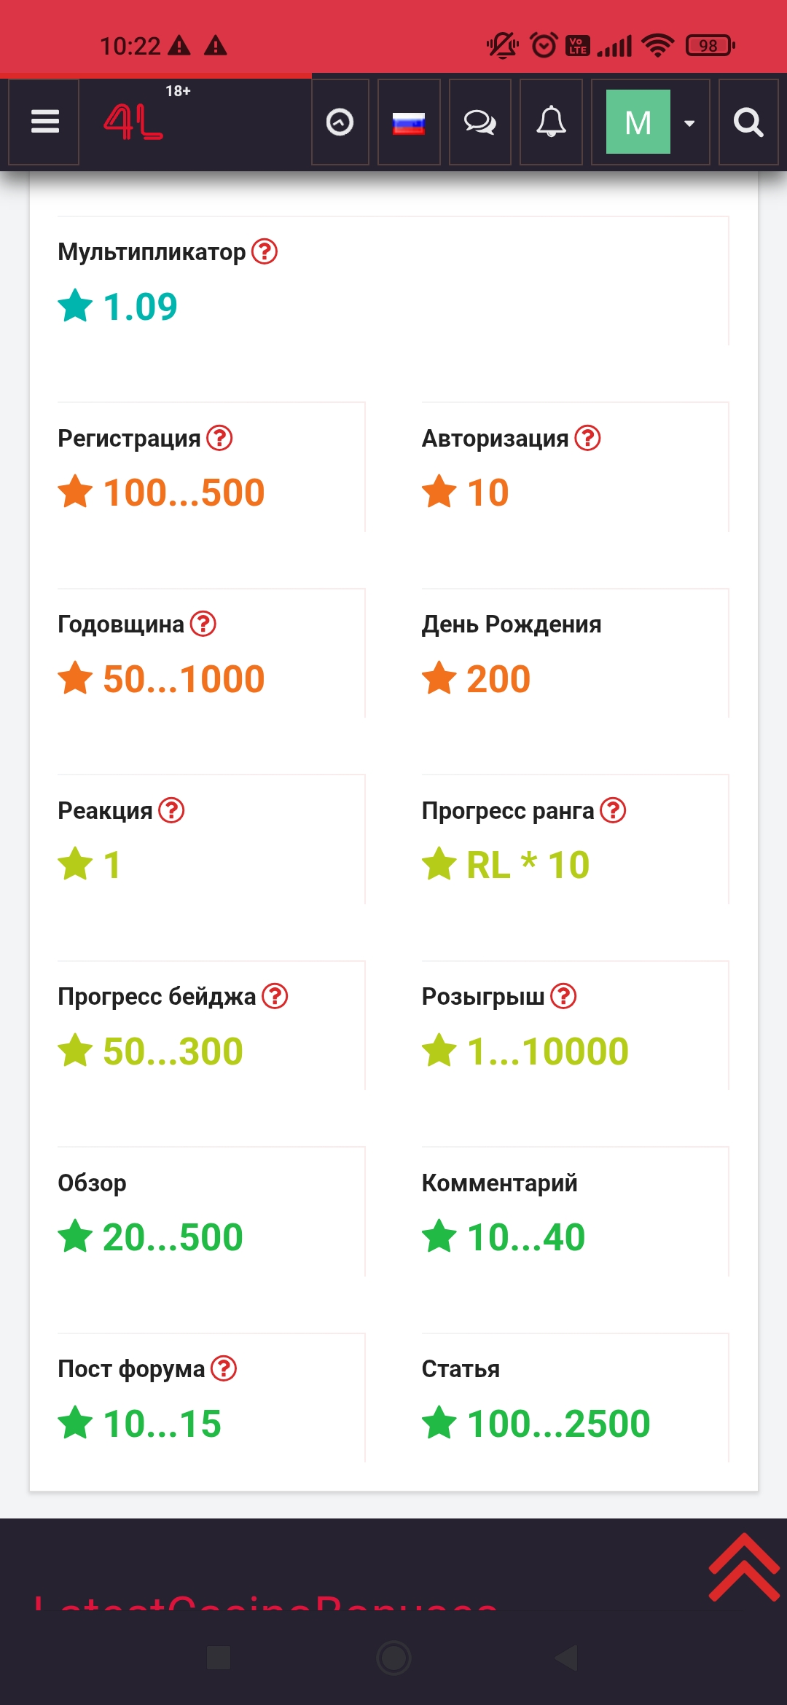Tap the scroll-to-top double chevron
This screenshot has width=787, height=1705.
(743, 1567)
